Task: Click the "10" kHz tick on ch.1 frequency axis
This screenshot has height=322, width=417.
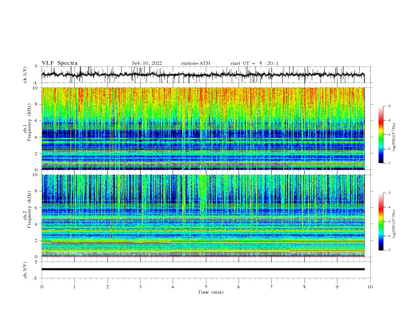Action: [36, 88]
